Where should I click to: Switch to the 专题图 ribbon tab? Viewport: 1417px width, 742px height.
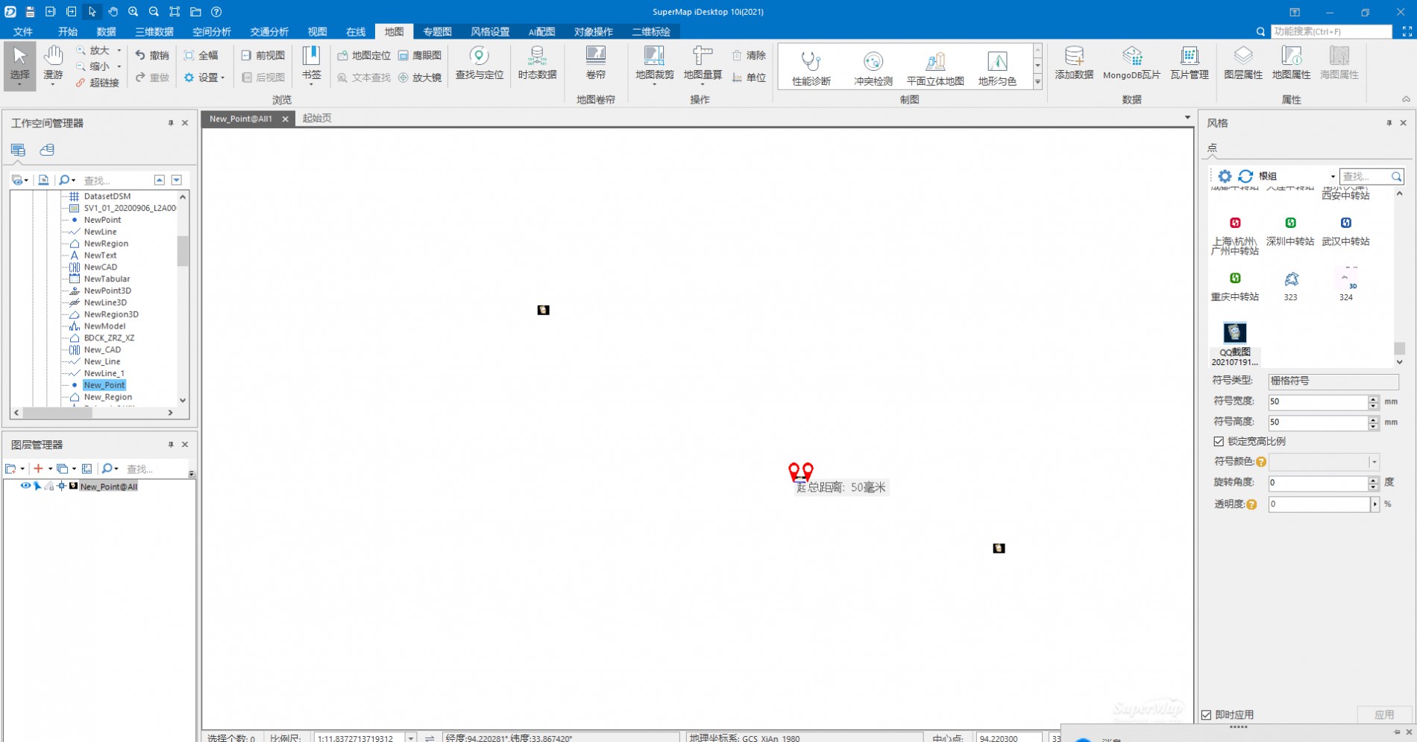click(437, 31)
